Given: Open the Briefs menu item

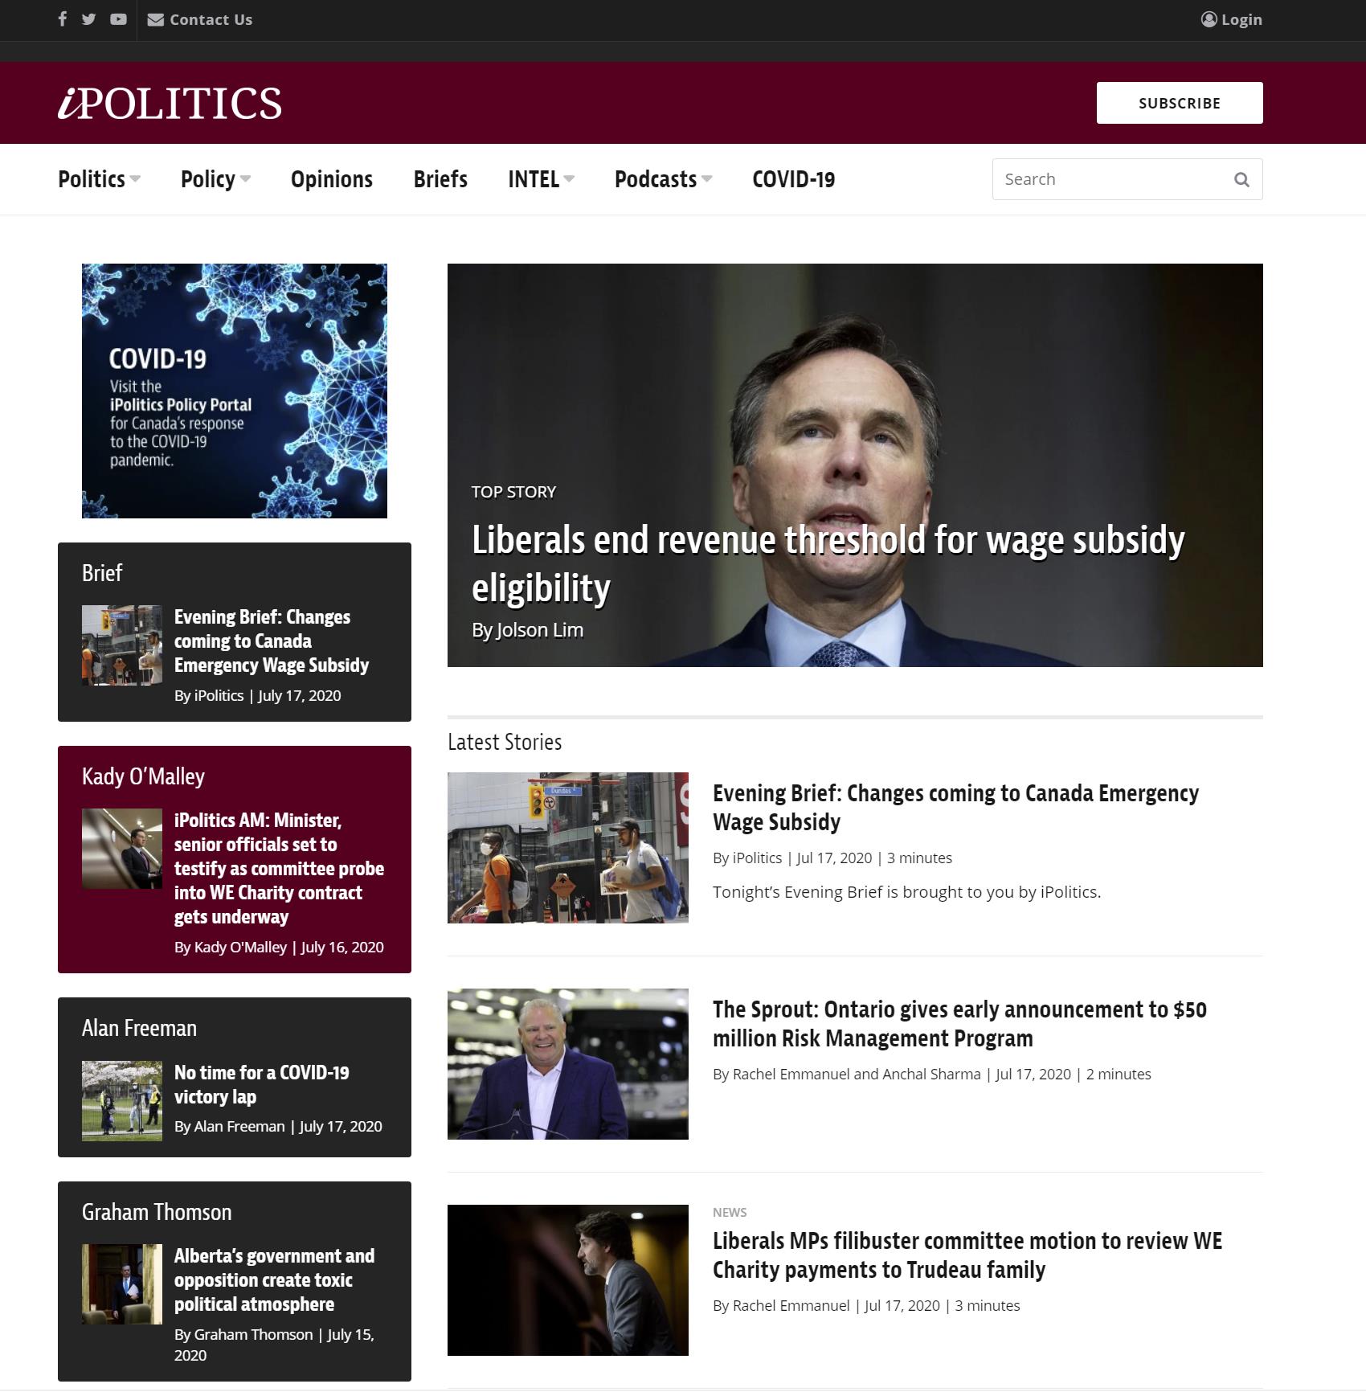Looking at the screenshot, I should tap(440, 179).
